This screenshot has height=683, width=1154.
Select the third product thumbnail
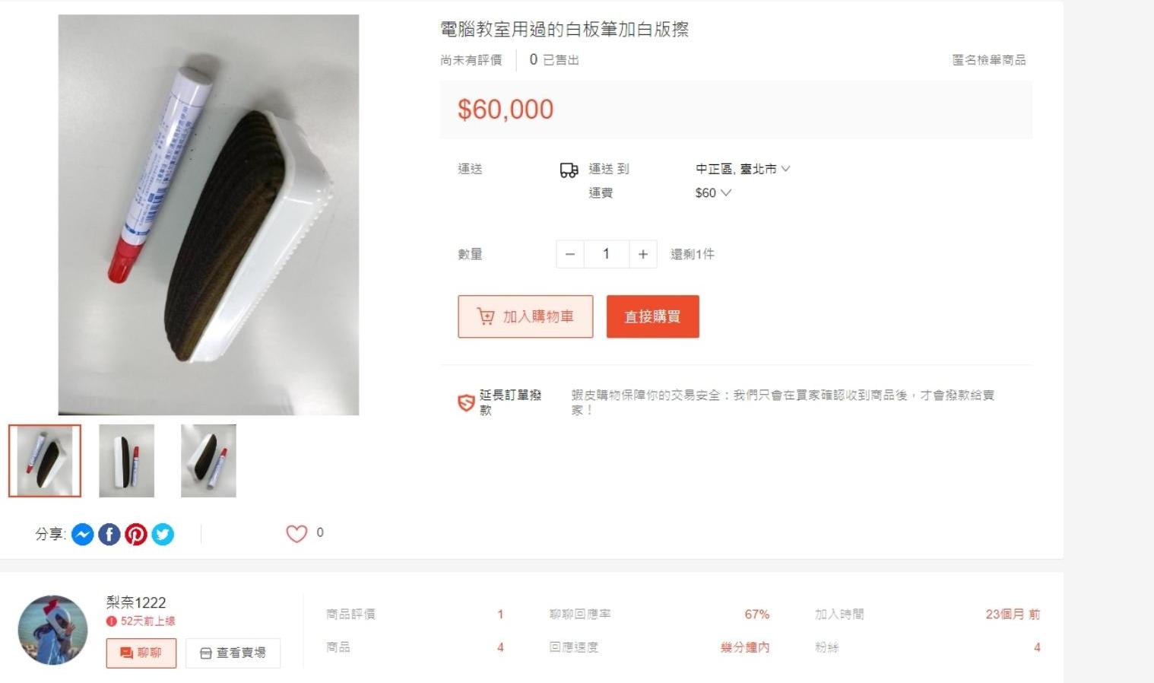click(x=209, y=461)
